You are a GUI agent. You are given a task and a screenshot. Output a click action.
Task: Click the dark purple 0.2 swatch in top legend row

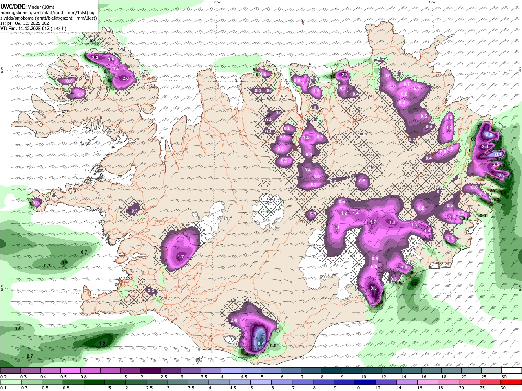pyautogui.click(x=10, y=371)
